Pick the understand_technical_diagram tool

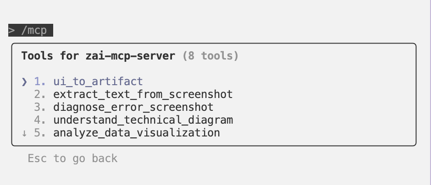coord(143,120)
